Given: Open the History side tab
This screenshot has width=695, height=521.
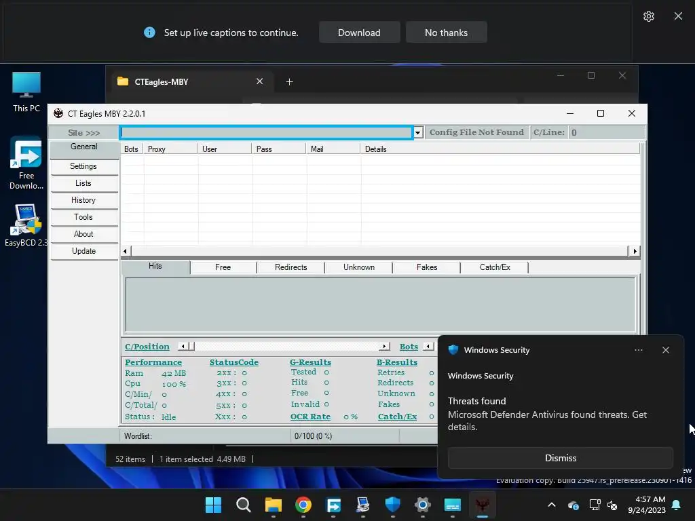Looking at the screenshot, I should [83, 200].
